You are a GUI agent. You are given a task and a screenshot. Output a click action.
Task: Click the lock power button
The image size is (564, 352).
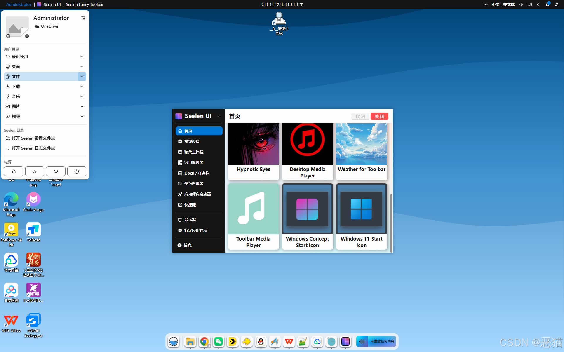click(x=14, y=171)
